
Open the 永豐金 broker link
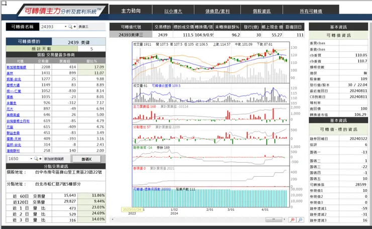tap(12, 103)
